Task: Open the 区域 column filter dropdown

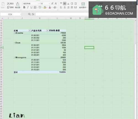Action: (x=30, y=31)
